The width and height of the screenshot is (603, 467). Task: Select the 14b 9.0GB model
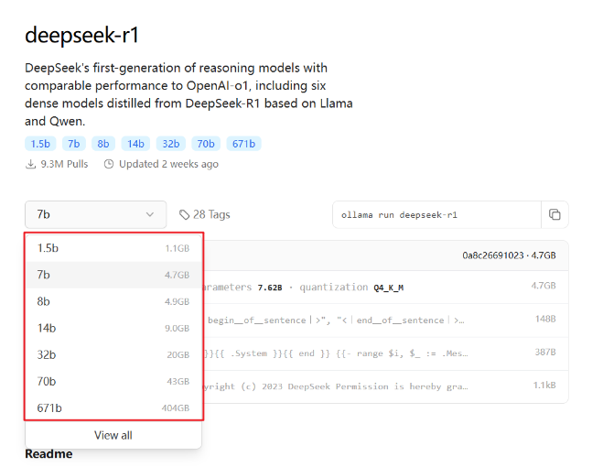[113, 328]
